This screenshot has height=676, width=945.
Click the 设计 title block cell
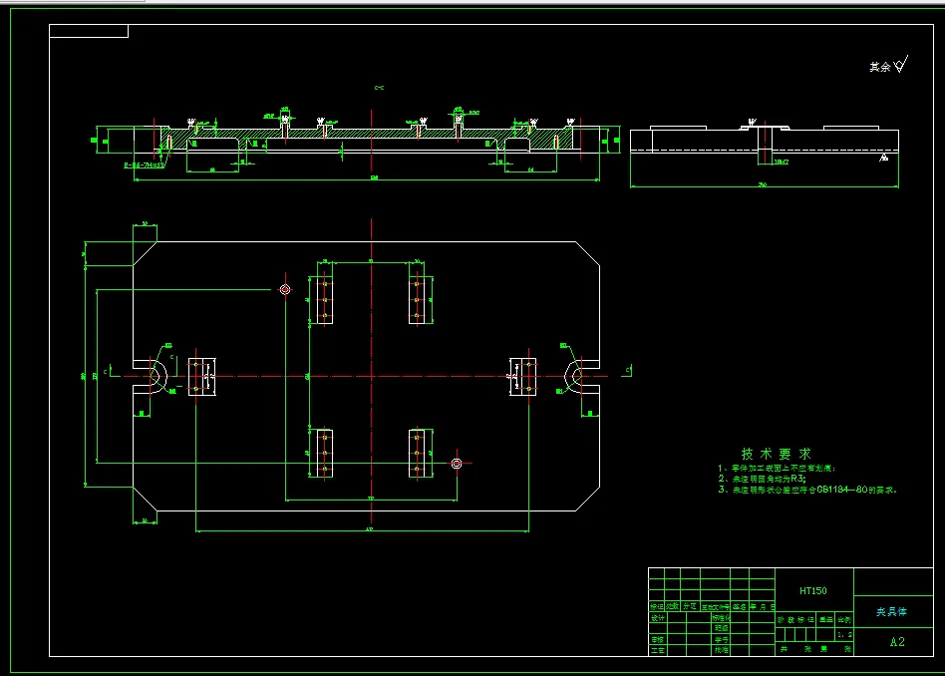(x=657, y=618)
